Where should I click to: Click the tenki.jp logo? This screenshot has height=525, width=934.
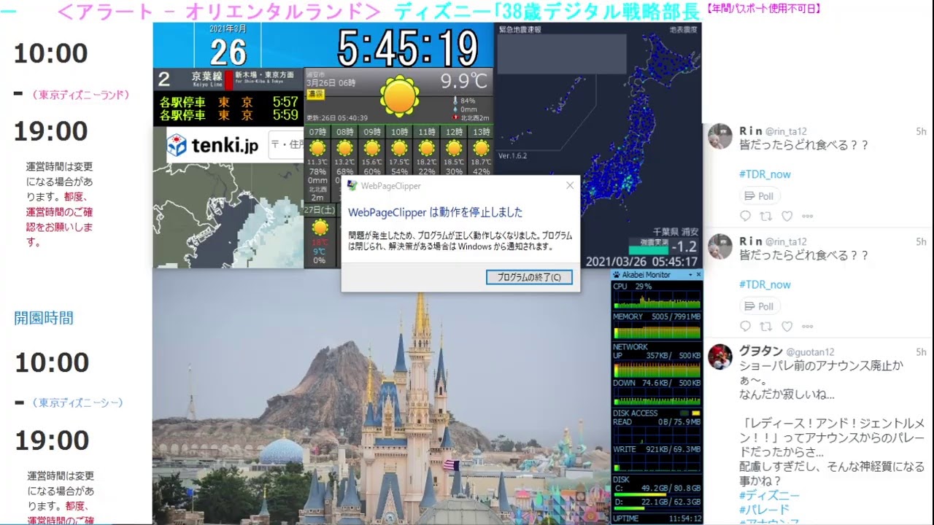tap(212, 145)
